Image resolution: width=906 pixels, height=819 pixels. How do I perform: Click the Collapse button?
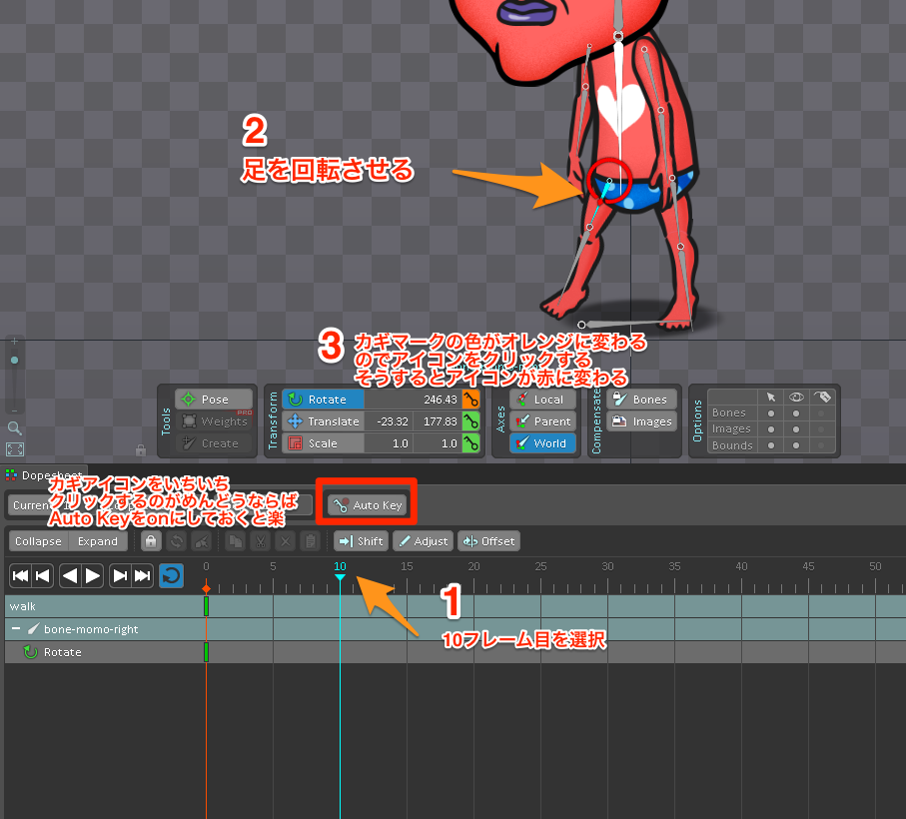(38, 540)
